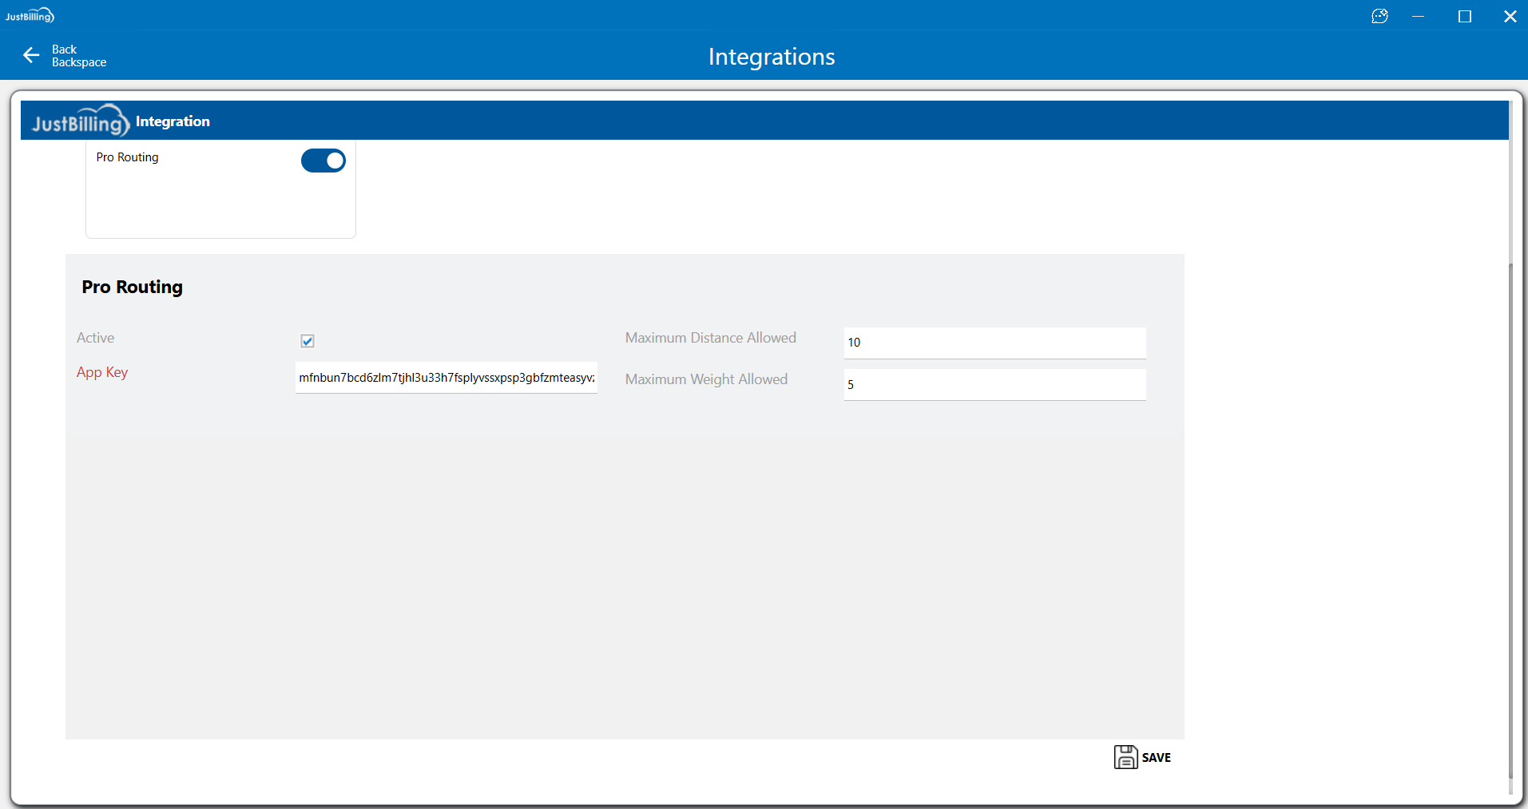This screenshot has height=809, width=1528.
Task: Uncheck the Active checkbox
Action: point(308,341)
